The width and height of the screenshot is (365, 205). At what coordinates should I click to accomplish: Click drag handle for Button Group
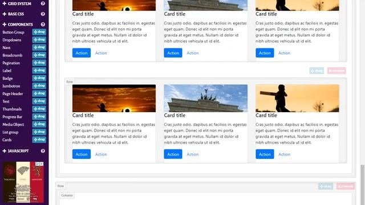pos(39,32)
